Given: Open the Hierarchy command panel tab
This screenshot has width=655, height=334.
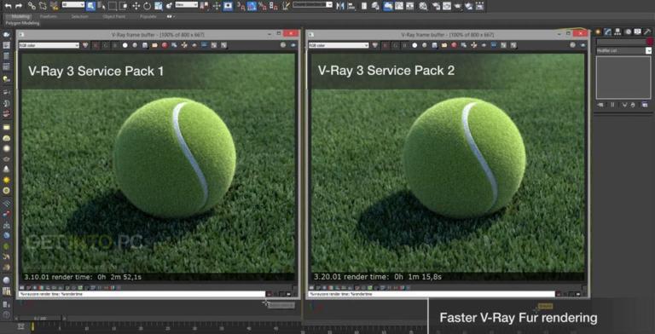Looking at the screenshot, I should pos(617,32).
